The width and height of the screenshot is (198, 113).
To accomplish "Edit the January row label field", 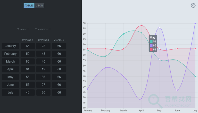I will click(x=10, y=46).
